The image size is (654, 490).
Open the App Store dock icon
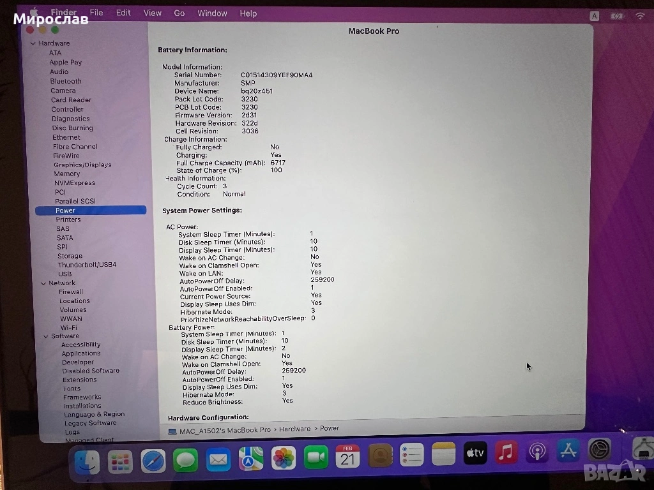tap(568, 450)
